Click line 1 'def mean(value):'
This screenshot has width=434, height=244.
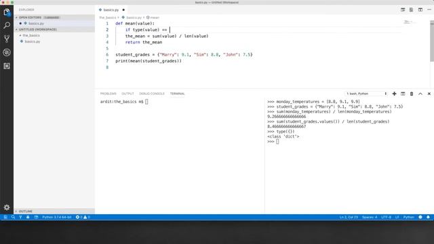tap(135, 24)
